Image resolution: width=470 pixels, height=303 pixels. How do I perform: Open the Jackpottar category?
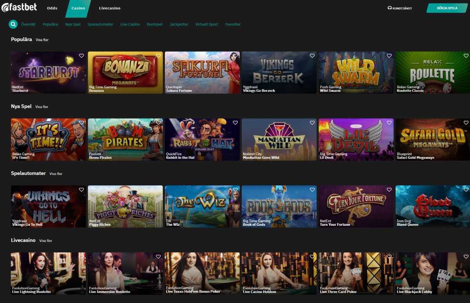coord(179,24)
